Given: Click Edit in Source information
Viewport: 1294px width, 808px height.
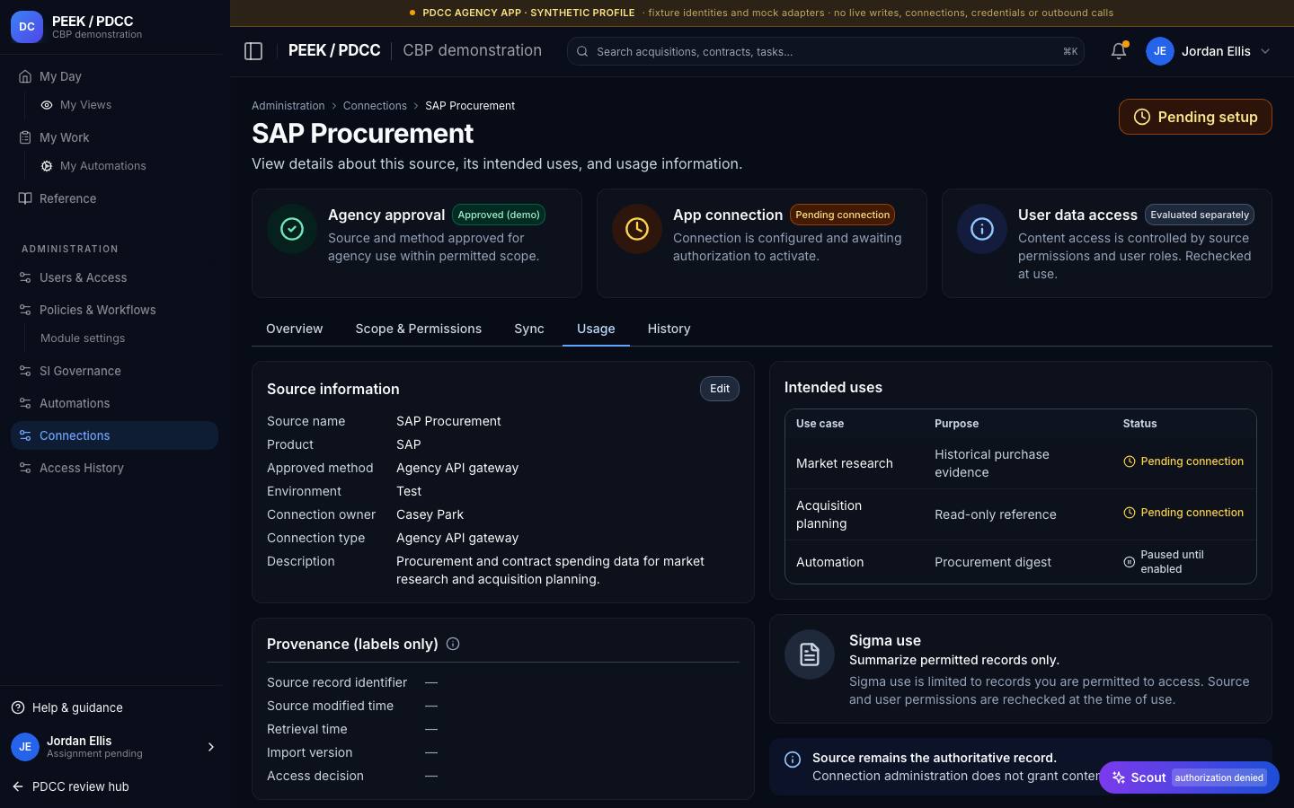Looking at the screenshot, I should click(x=720, y=389).
